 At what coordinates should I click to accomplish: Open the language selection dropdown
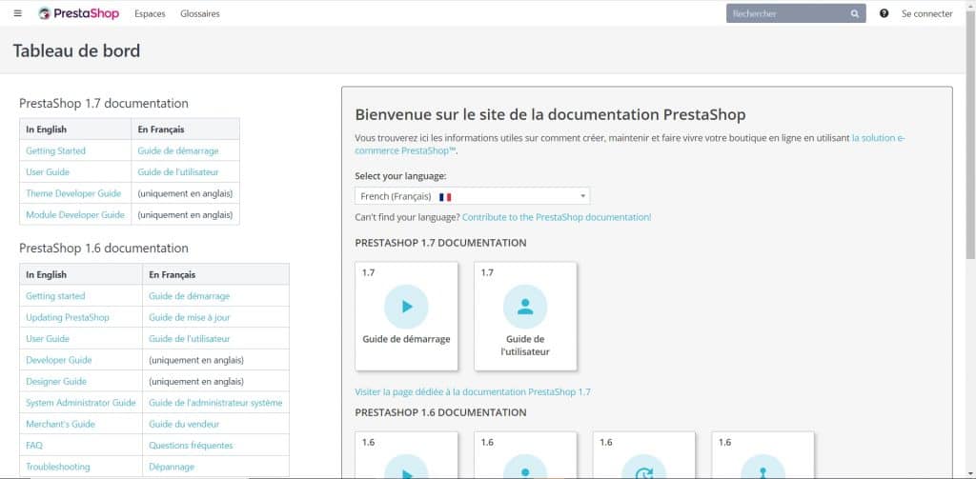[x=473, y=196]
